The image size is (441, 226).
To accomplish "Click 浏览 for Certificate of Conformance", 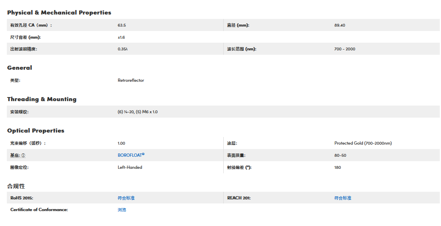I will pyautogui.click(x=122, y=209).
